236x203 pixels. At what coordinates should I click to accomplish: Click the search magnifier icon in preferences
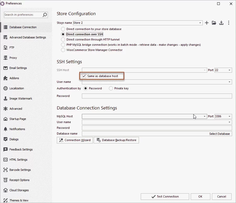click(x=45, y=15)
